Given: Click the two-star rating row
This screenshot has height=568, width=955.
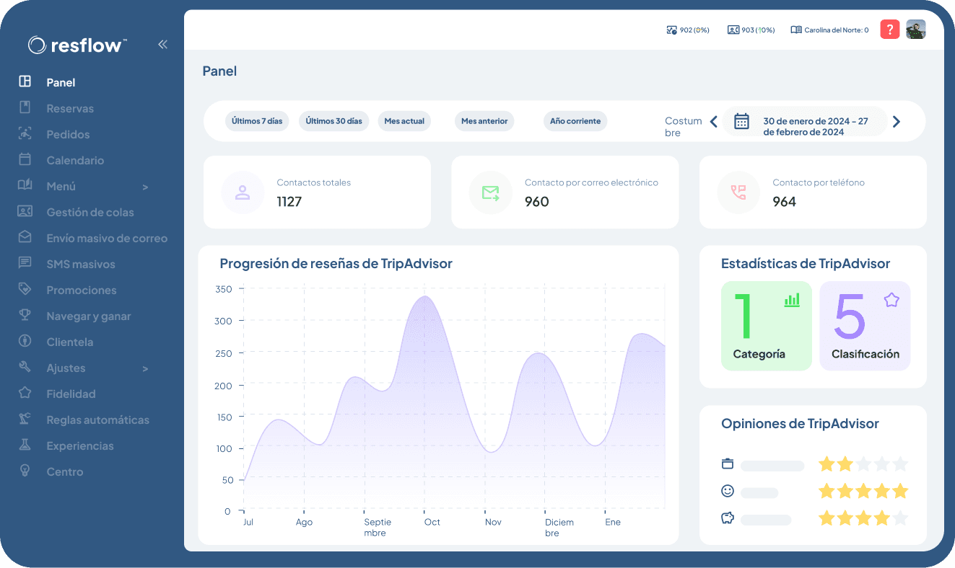Looking at the screenshot, I should [x=863, y=464].
